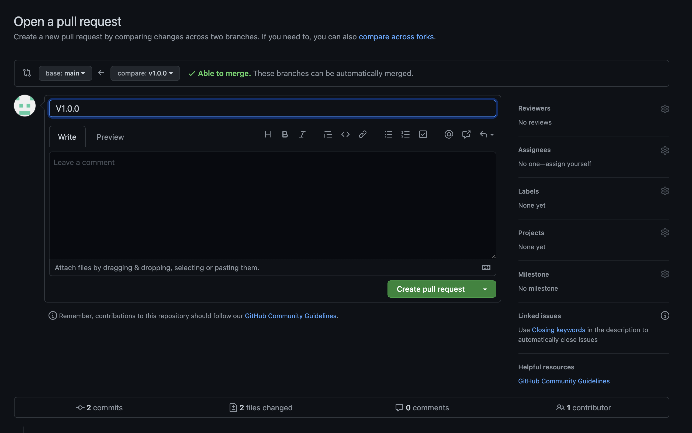The width and height of the screenshot is (692, 433).
Task: Click the No milestone text
Action: coord(538,288)
